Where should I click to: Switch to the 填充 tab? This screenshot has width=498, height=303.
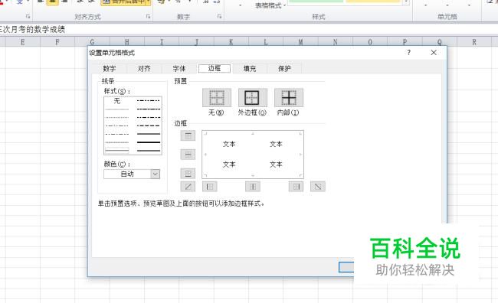point(250,69)
